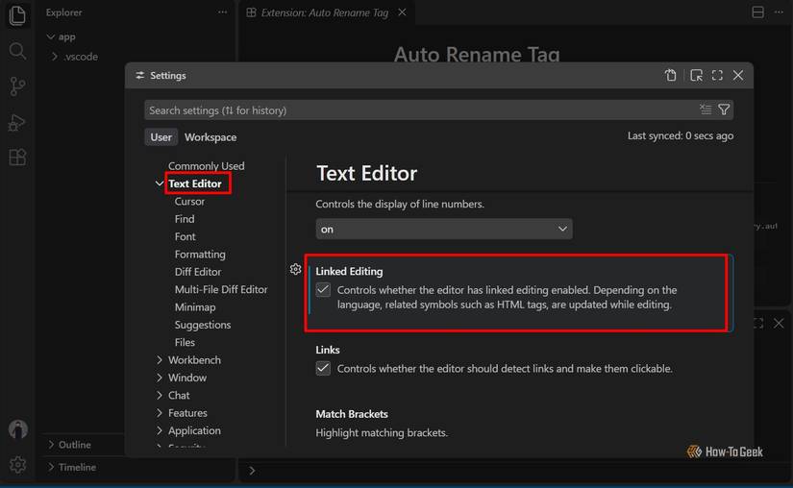Open the settings filter funnel
This screenshot has width=793, height=488.
click(x=724, y=110)
